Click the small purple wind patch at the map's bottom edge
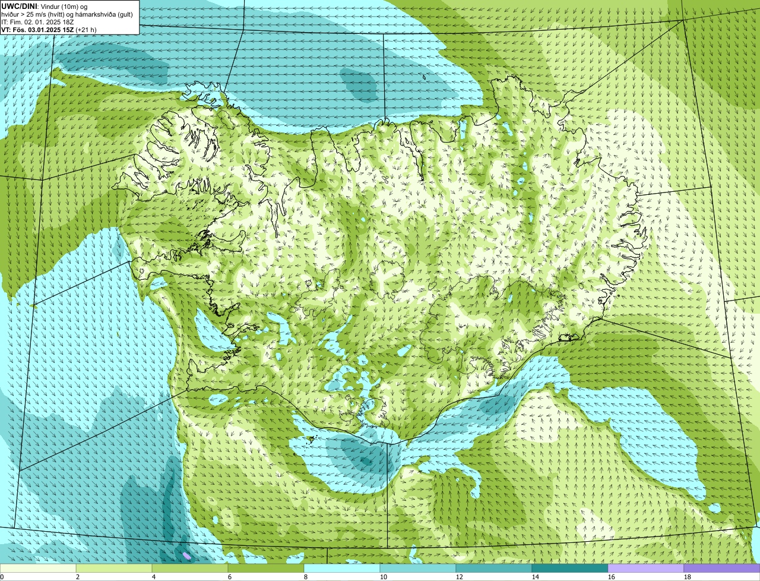 click(x=186, y=555)
